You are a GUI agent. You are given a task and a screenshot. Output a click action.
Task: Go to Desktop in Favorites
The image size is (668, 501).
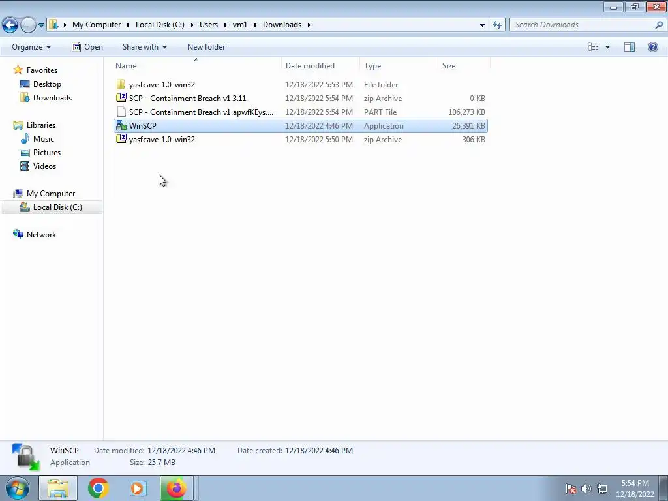47,84
